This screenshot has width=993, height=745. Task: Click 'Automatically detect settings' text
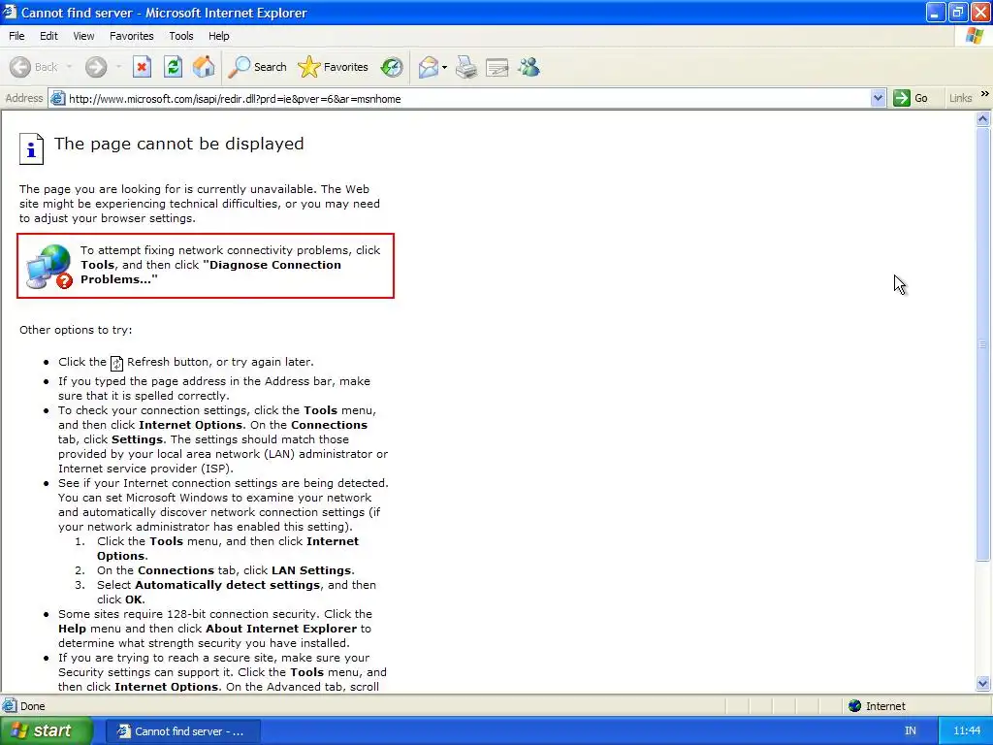point(227,585)
